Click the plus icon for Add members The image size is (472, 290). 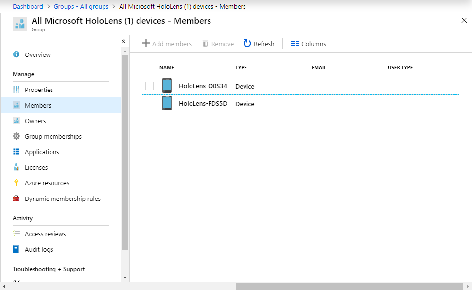tap(146, 44)
